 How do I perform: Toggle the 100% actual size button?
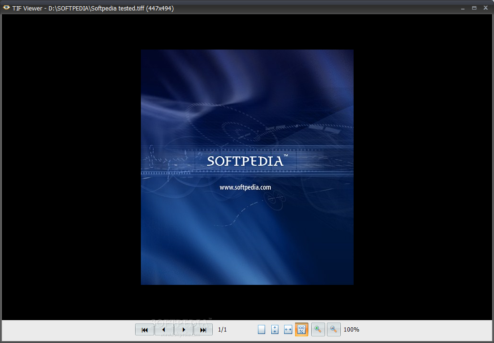302,330
